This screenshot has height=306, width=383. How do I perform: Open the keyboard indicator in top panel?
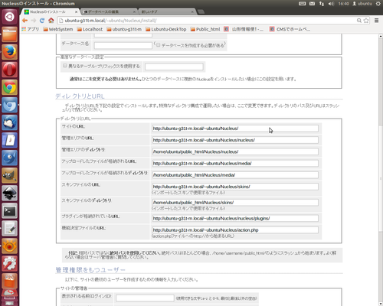303,4
